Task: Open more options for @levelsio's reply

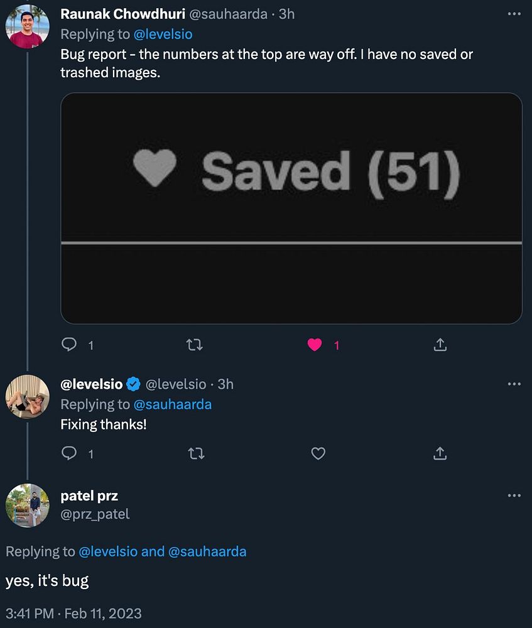Action: 514,384
